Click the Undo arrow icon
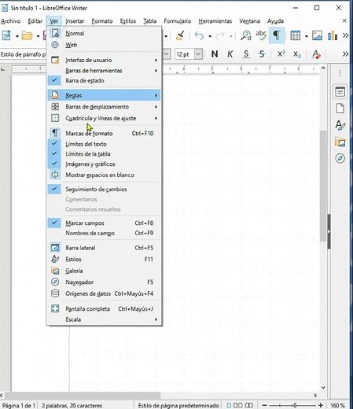The height and width of the screenshot is (409, 353). coord(199,35)
